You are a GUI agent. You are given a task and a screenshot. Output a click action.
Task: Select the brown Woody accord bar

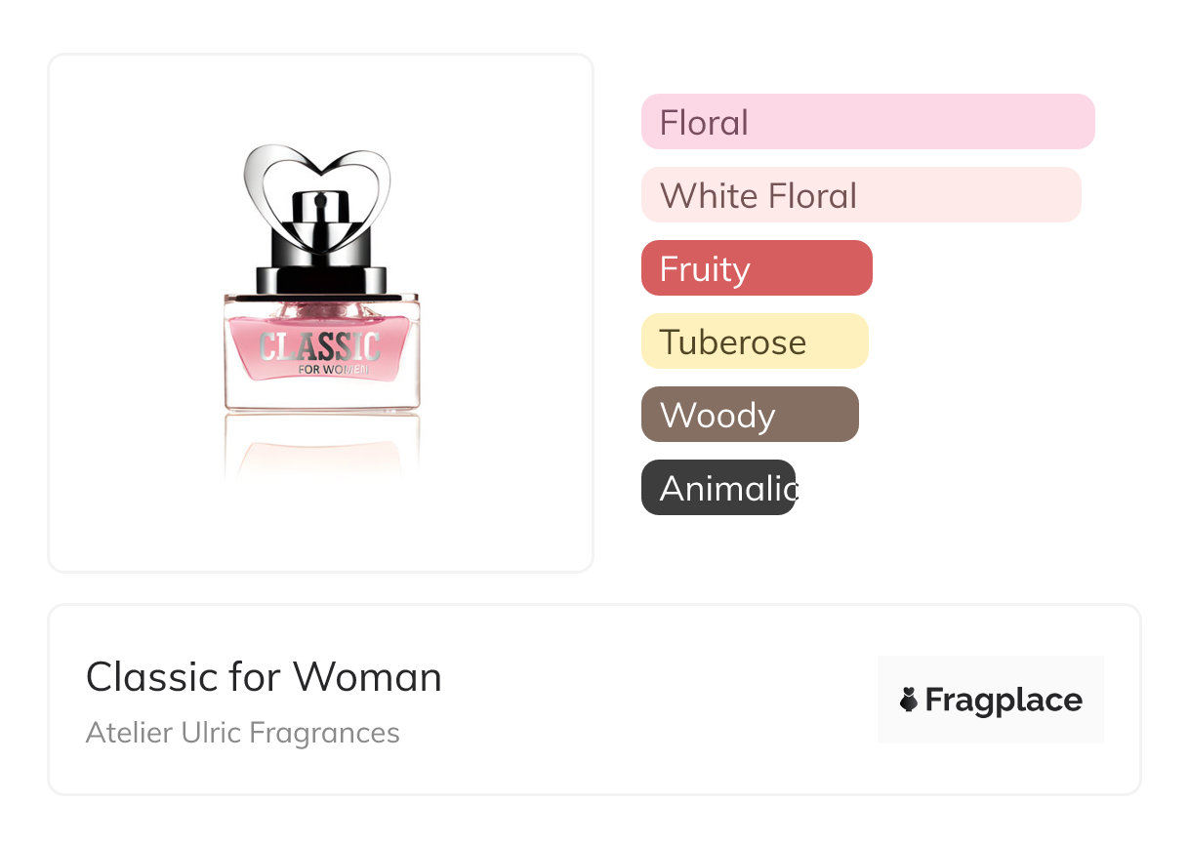(x=749, y=415)
